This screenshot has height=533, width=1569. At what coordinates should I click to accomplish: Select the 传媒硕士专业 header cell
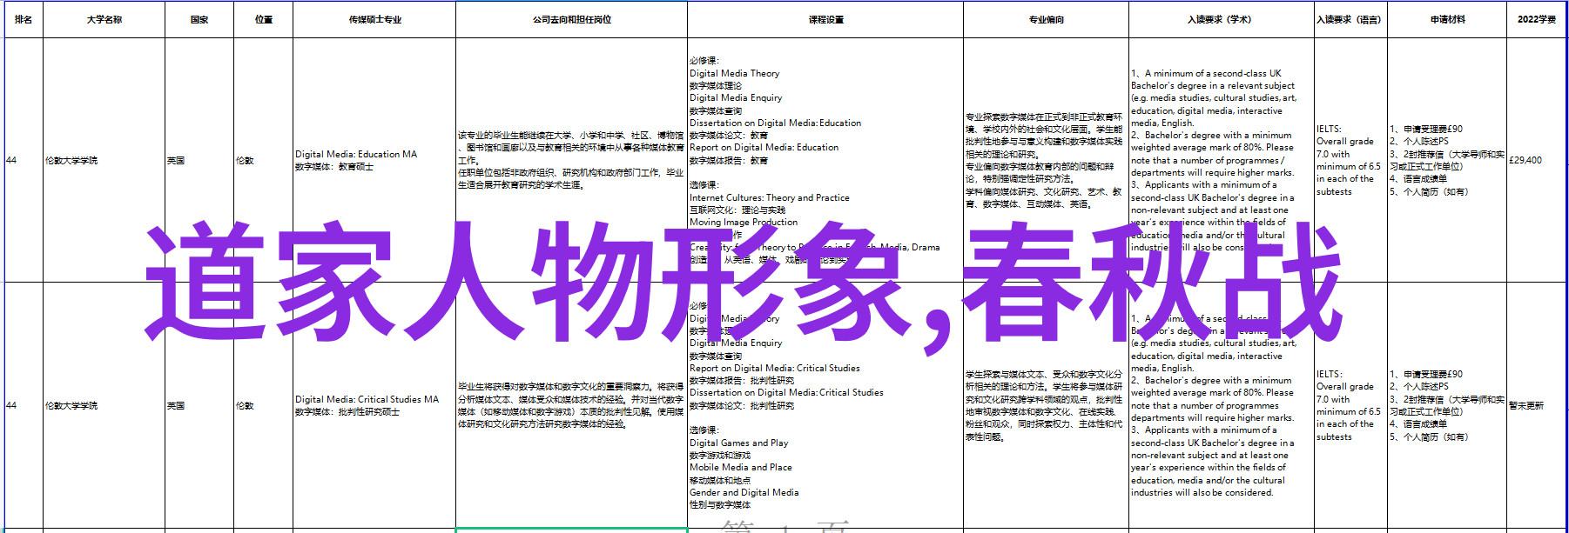374,19
